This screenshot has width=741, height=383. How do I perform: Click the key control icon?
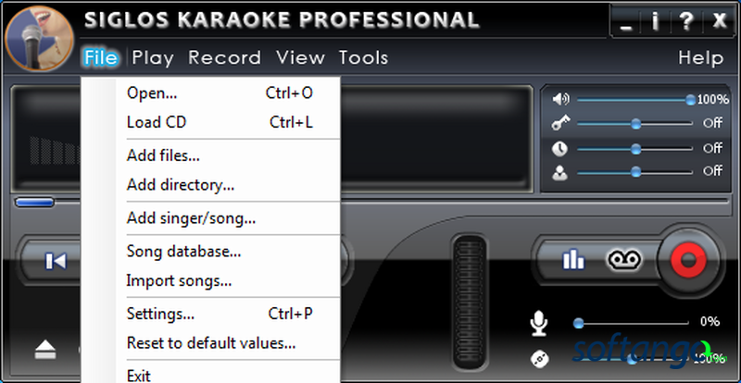tap(560, 123)
